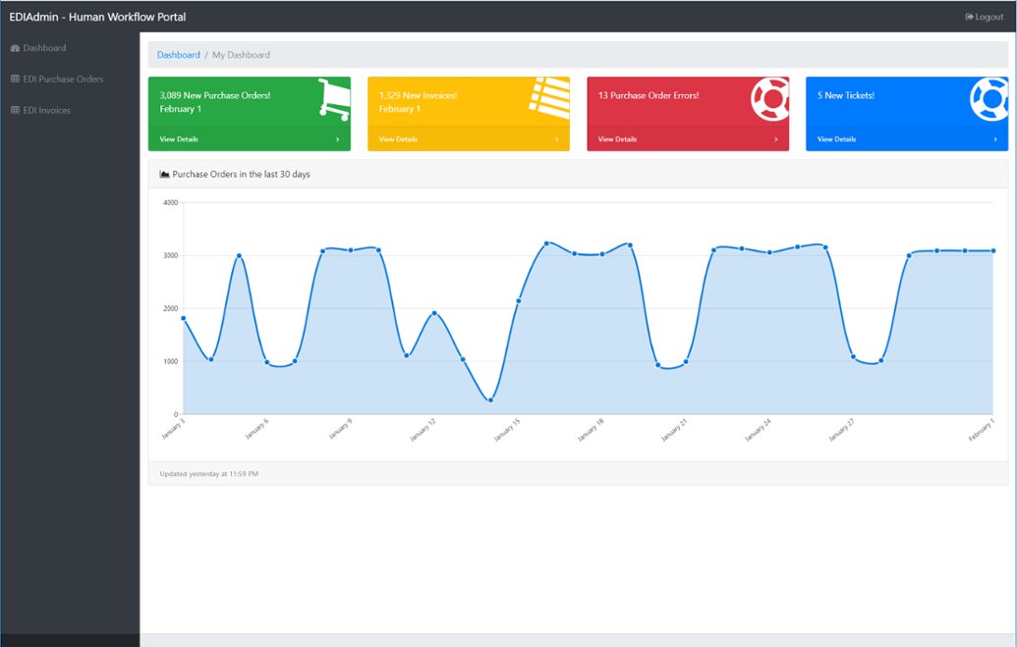Click the list icon on yellow invoices card

tap(550, 98)
